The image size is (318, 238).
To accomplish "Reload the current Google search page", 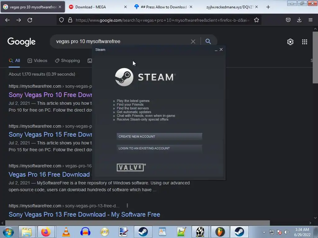I will [30, 20].
